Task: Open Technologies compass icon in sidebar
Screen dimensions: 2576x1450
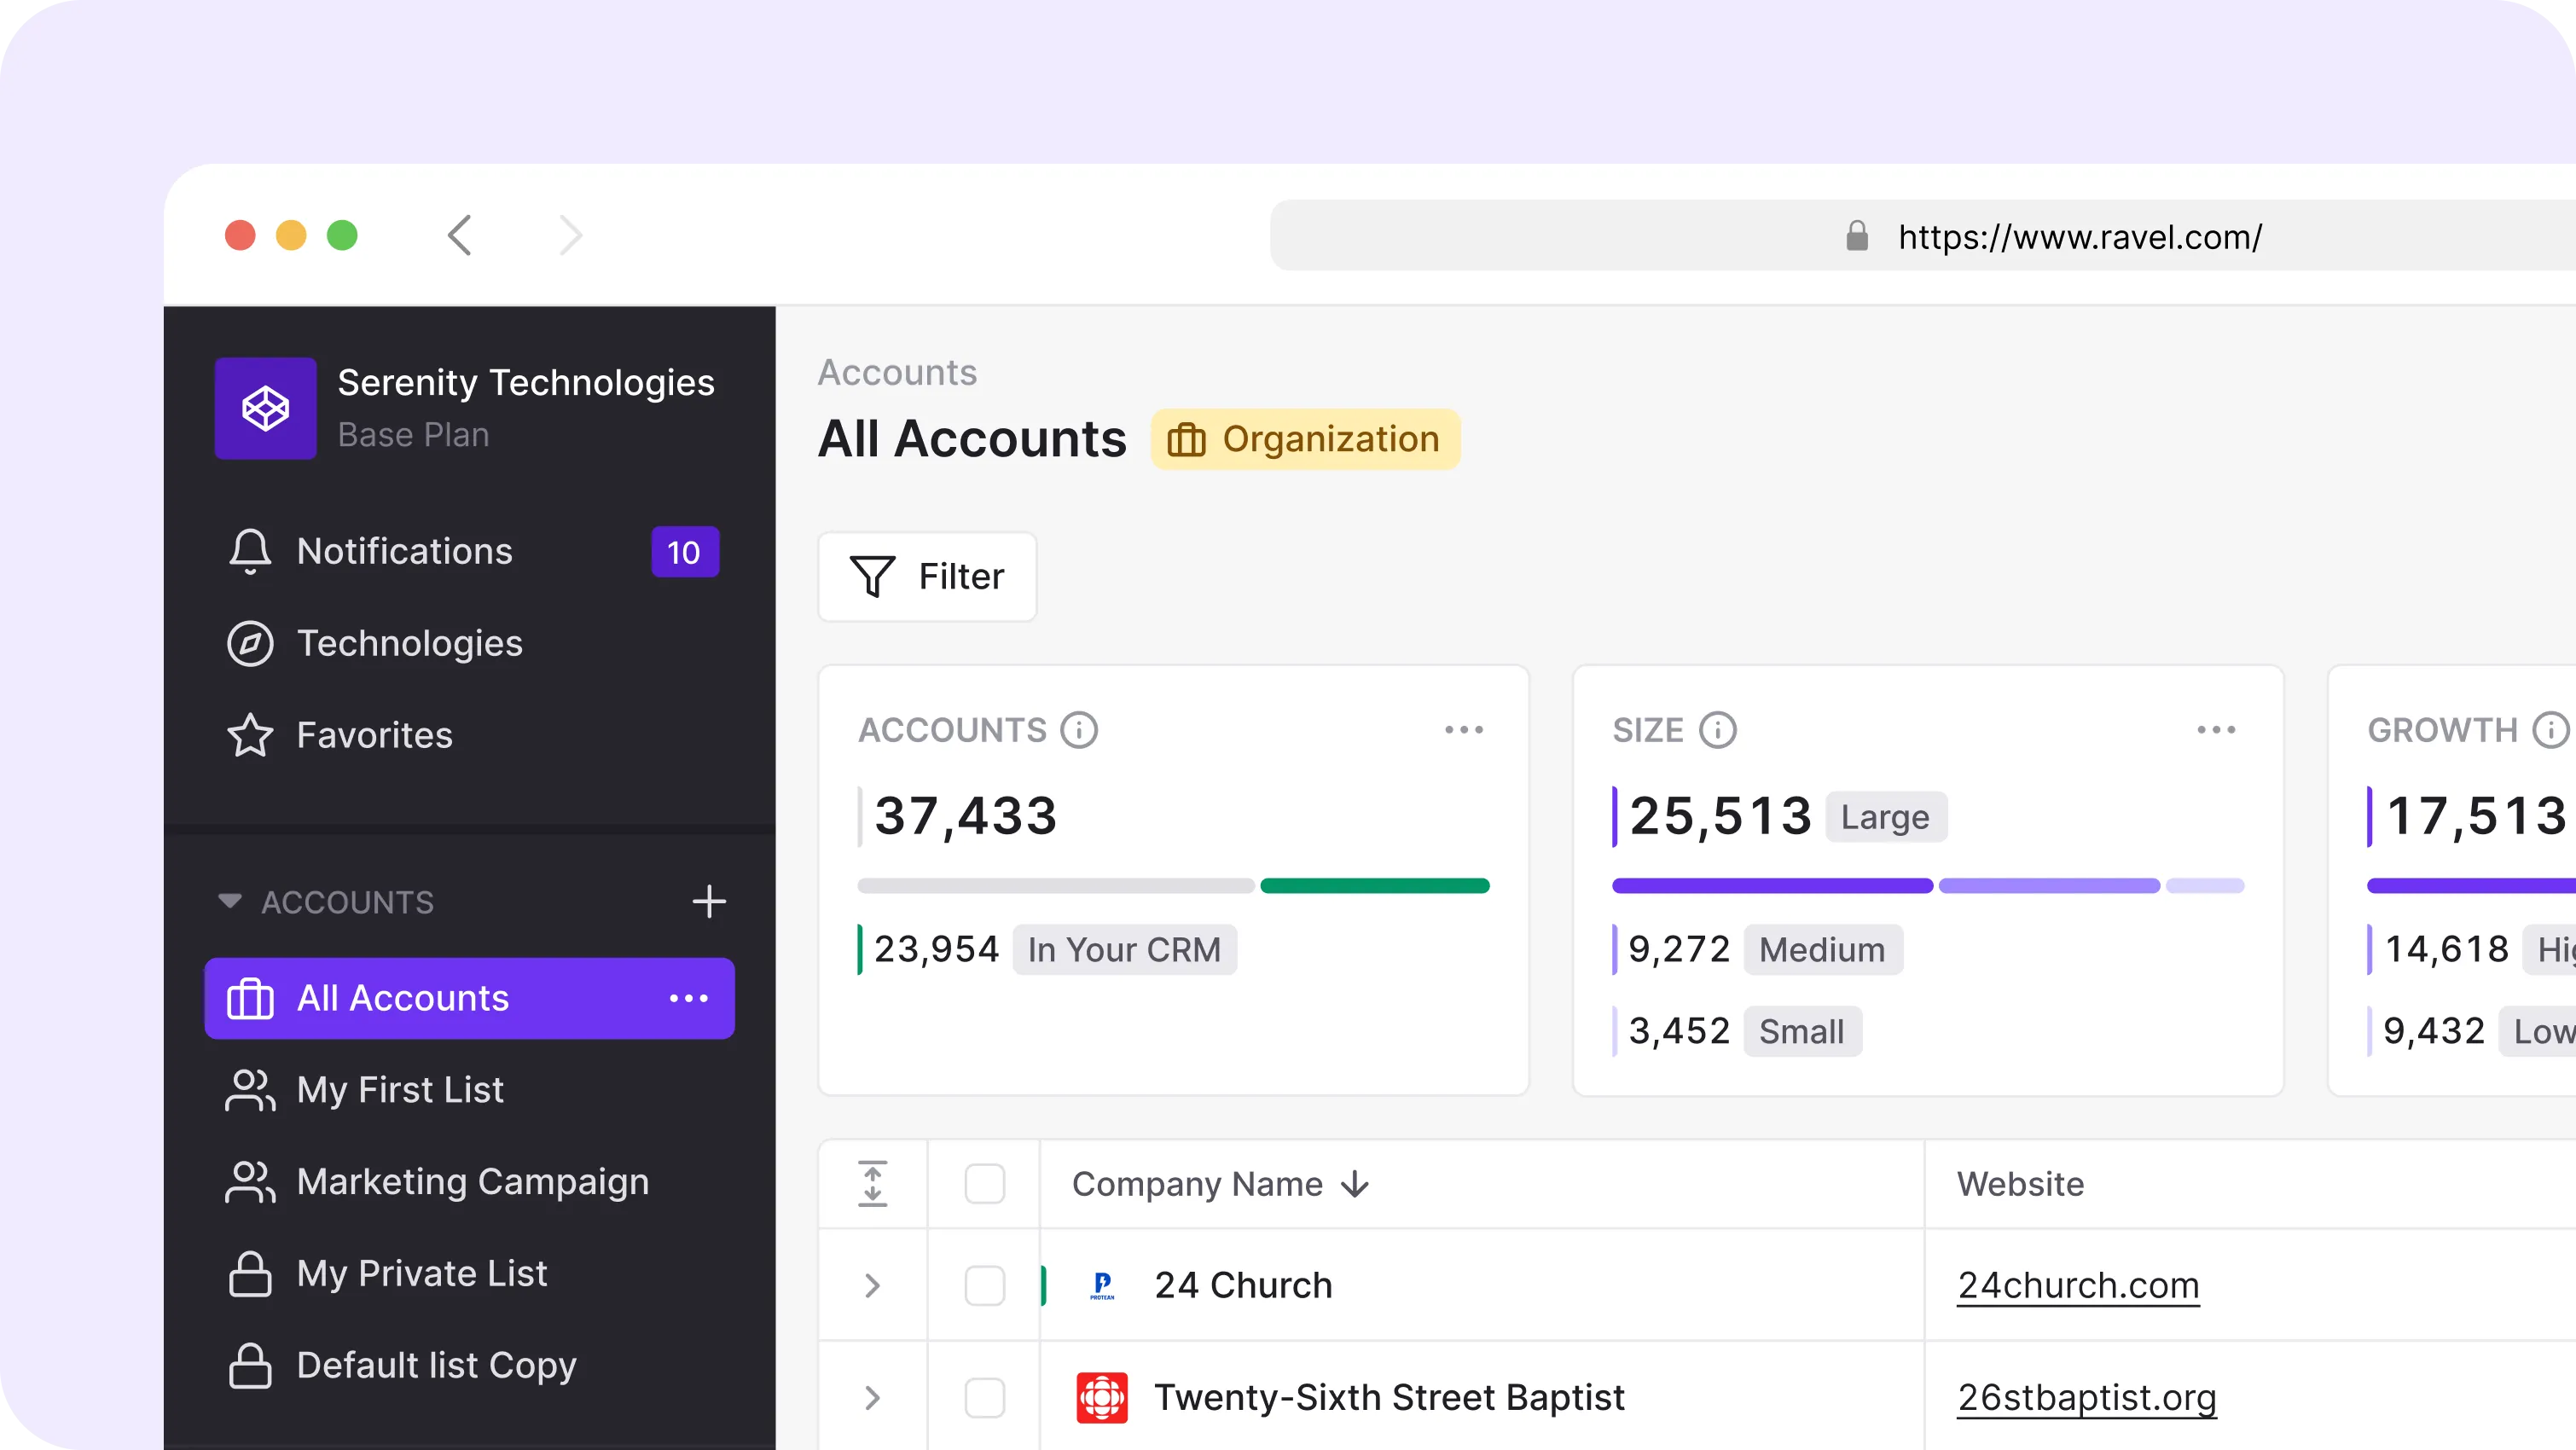Action: (250, 643)
